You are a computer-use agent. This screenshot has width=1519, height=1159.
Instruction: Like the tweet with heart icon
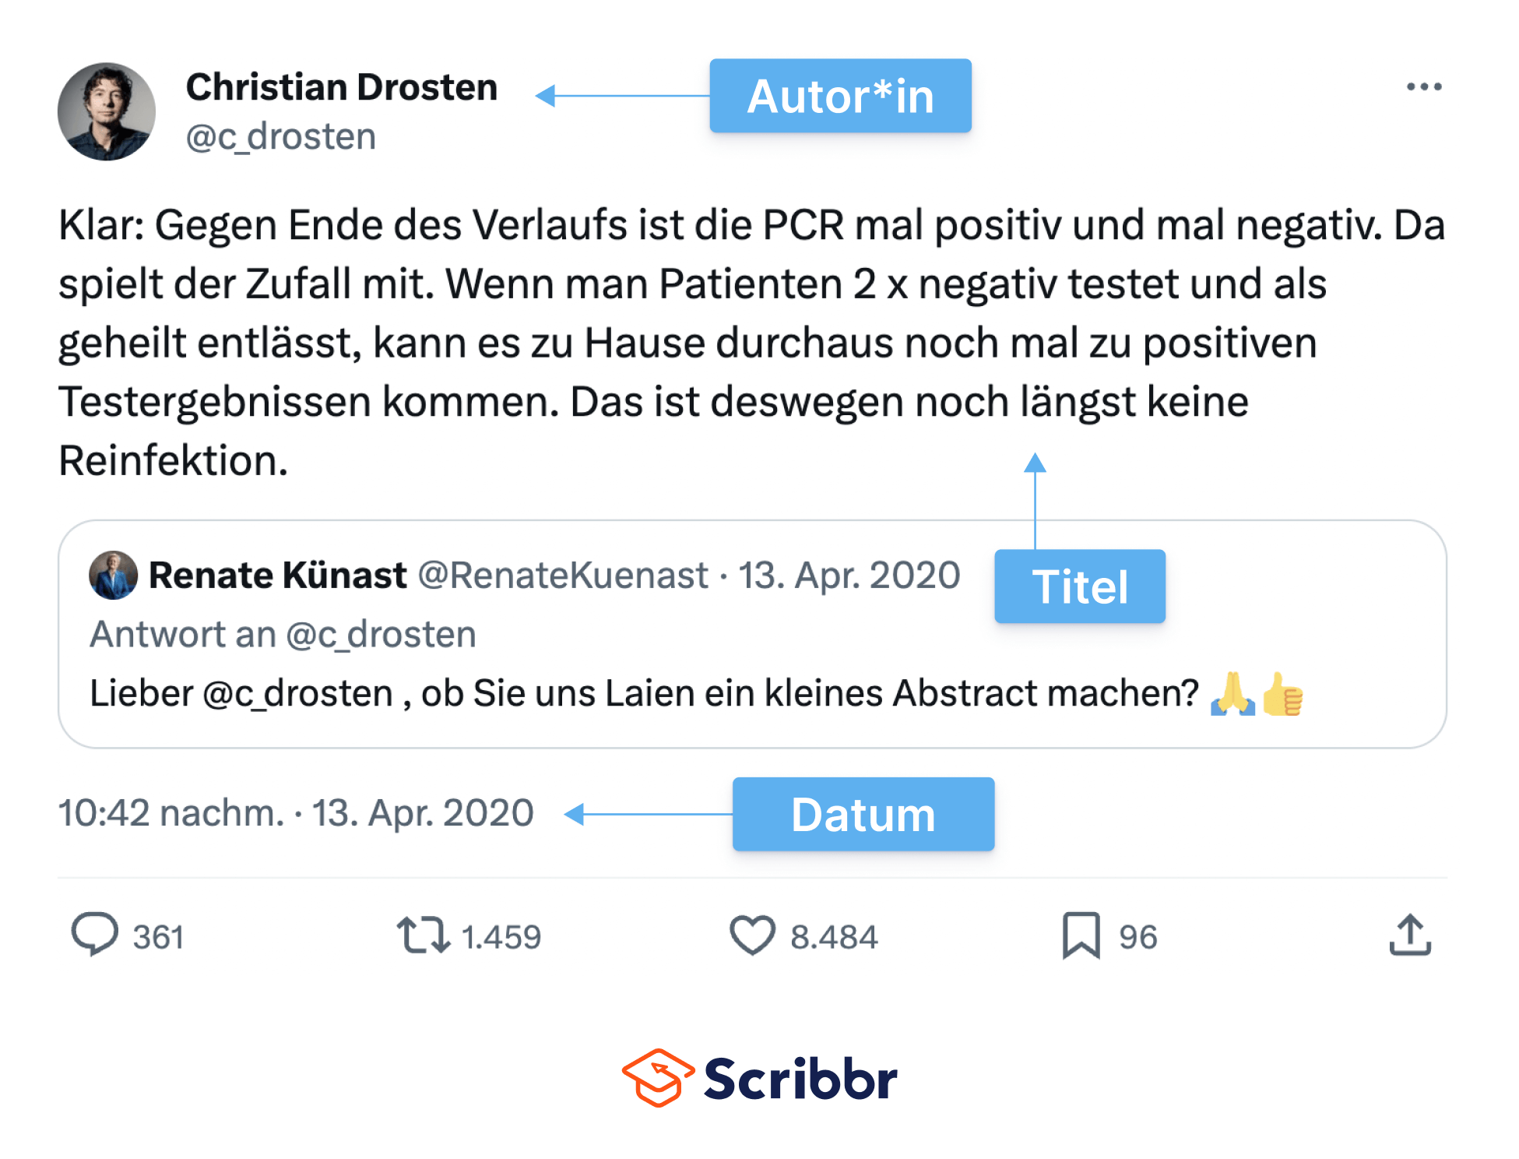coord(752,935)
